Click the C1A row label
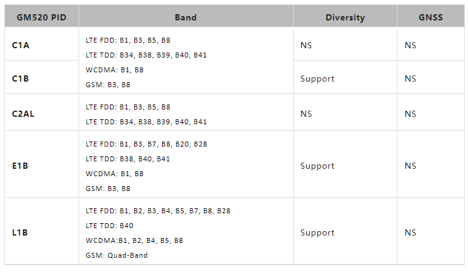 (21, 45)
